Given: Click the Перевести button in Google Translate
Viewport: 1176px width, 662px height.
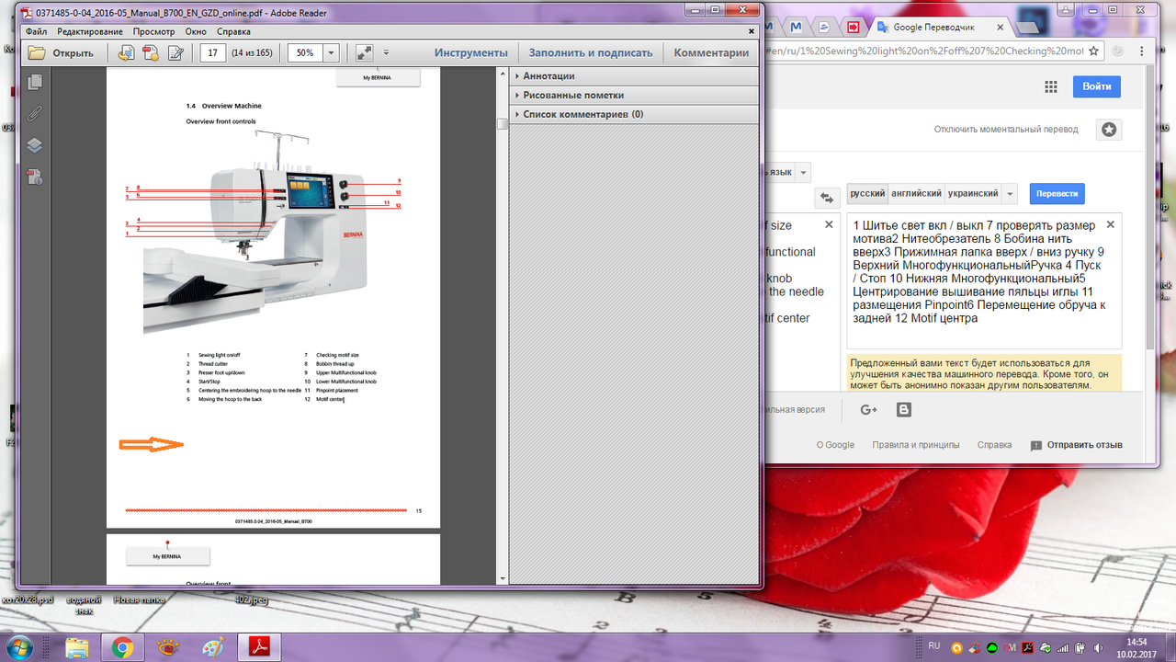Looking at the screenshot, I should (x=1057, y=194).
